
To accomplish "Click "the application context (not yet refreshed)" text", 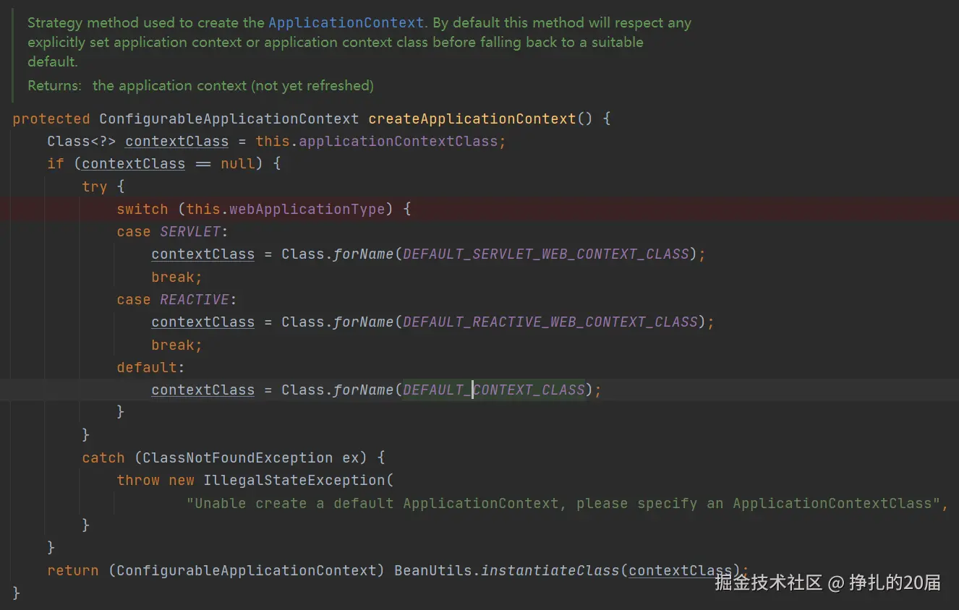I will point(233,85).
